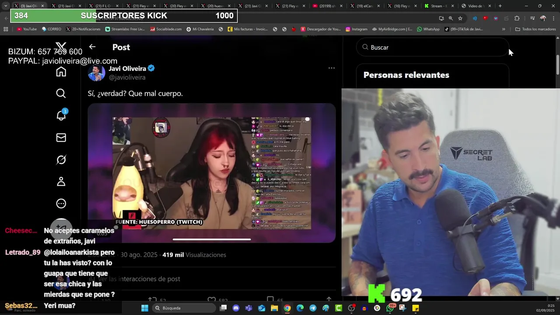
Task: Repost the tweet with the retweet icon
Action: pos(152,300)
